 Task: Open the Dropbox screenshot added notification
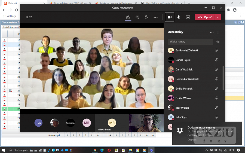coord(207,133)
